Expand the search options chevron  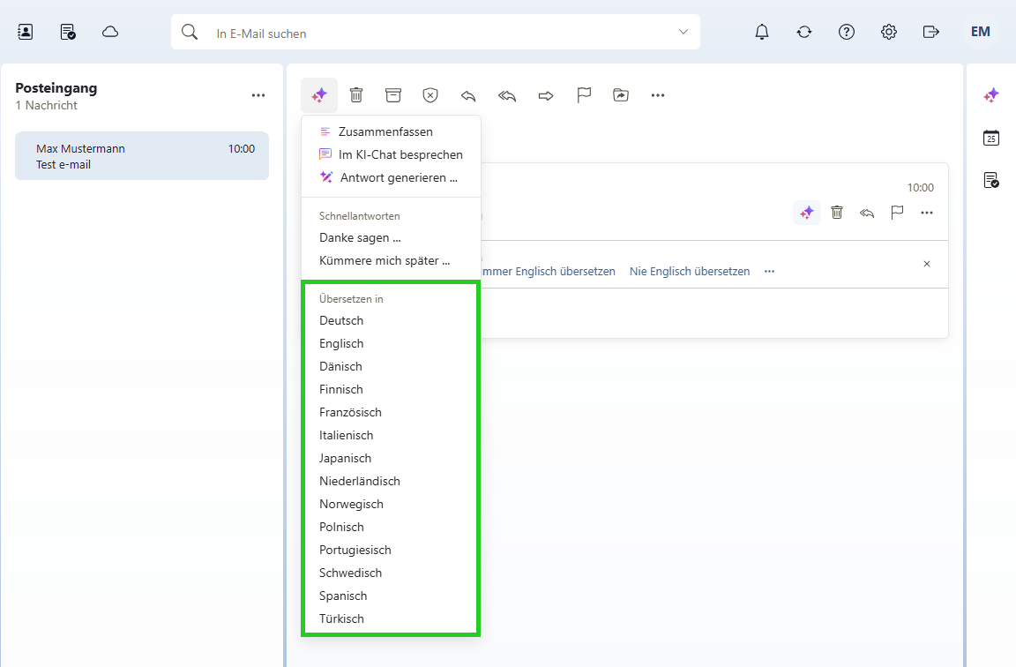(683, 31)
